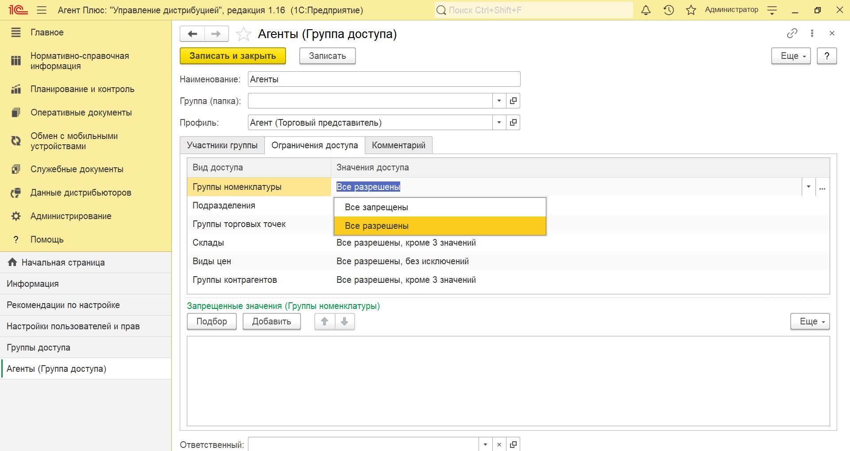The image size is (850, 451).
Task: Go back with the left arrow
Action: tap(193, 34)
